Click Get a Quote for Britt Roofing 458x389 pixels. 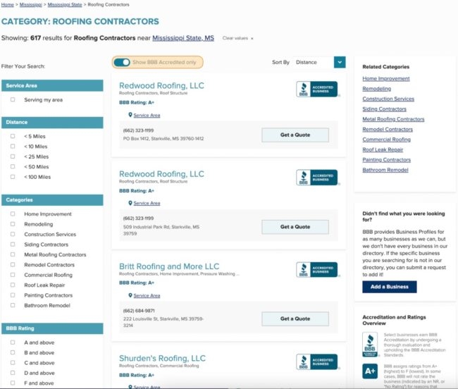pos(295,319)
